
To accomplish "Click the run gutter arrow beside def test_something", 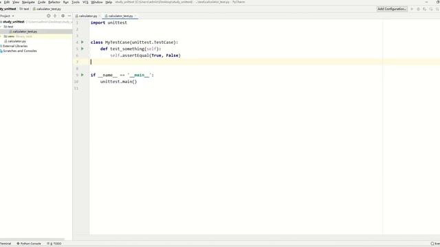I will pos(82,49).
